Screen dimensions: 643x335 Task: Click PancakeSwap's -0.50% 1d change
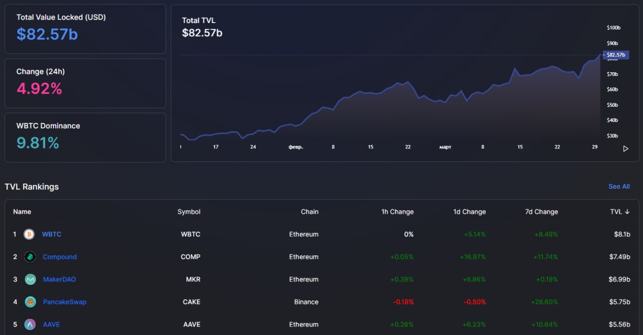(475, 302)
